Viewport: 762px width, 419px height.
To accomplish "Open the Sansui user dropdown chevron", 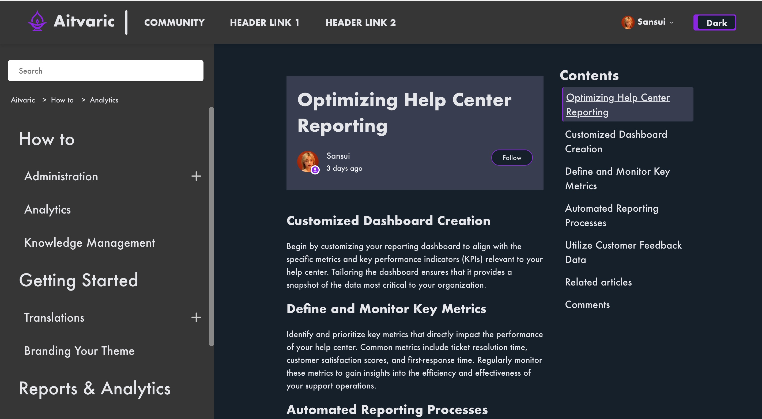I will [x=672, y=22].
